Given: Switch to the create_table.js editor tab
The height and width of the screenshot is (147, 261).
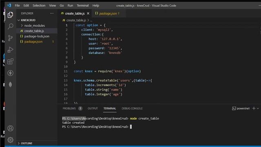Looking at the screenshot, I should coord(75,13).
